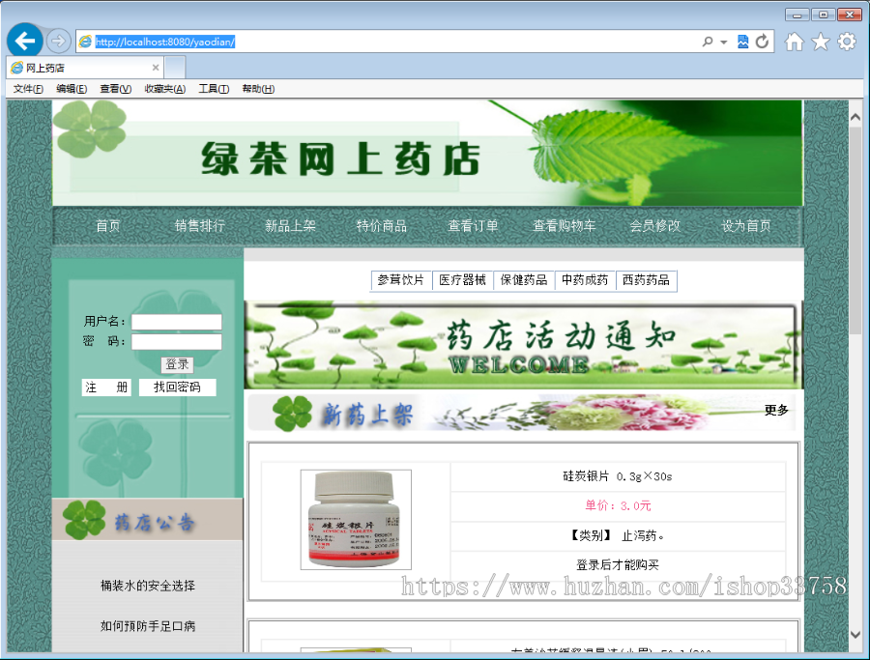Screen dimensions: 870x660
Task: Open browser settings with the gear icon
Action: click(x=846, y=42)
